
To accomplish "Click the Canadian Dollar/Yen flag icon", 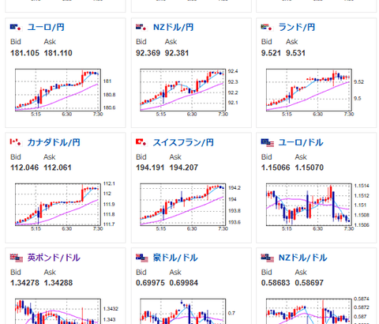I will 16,142.
